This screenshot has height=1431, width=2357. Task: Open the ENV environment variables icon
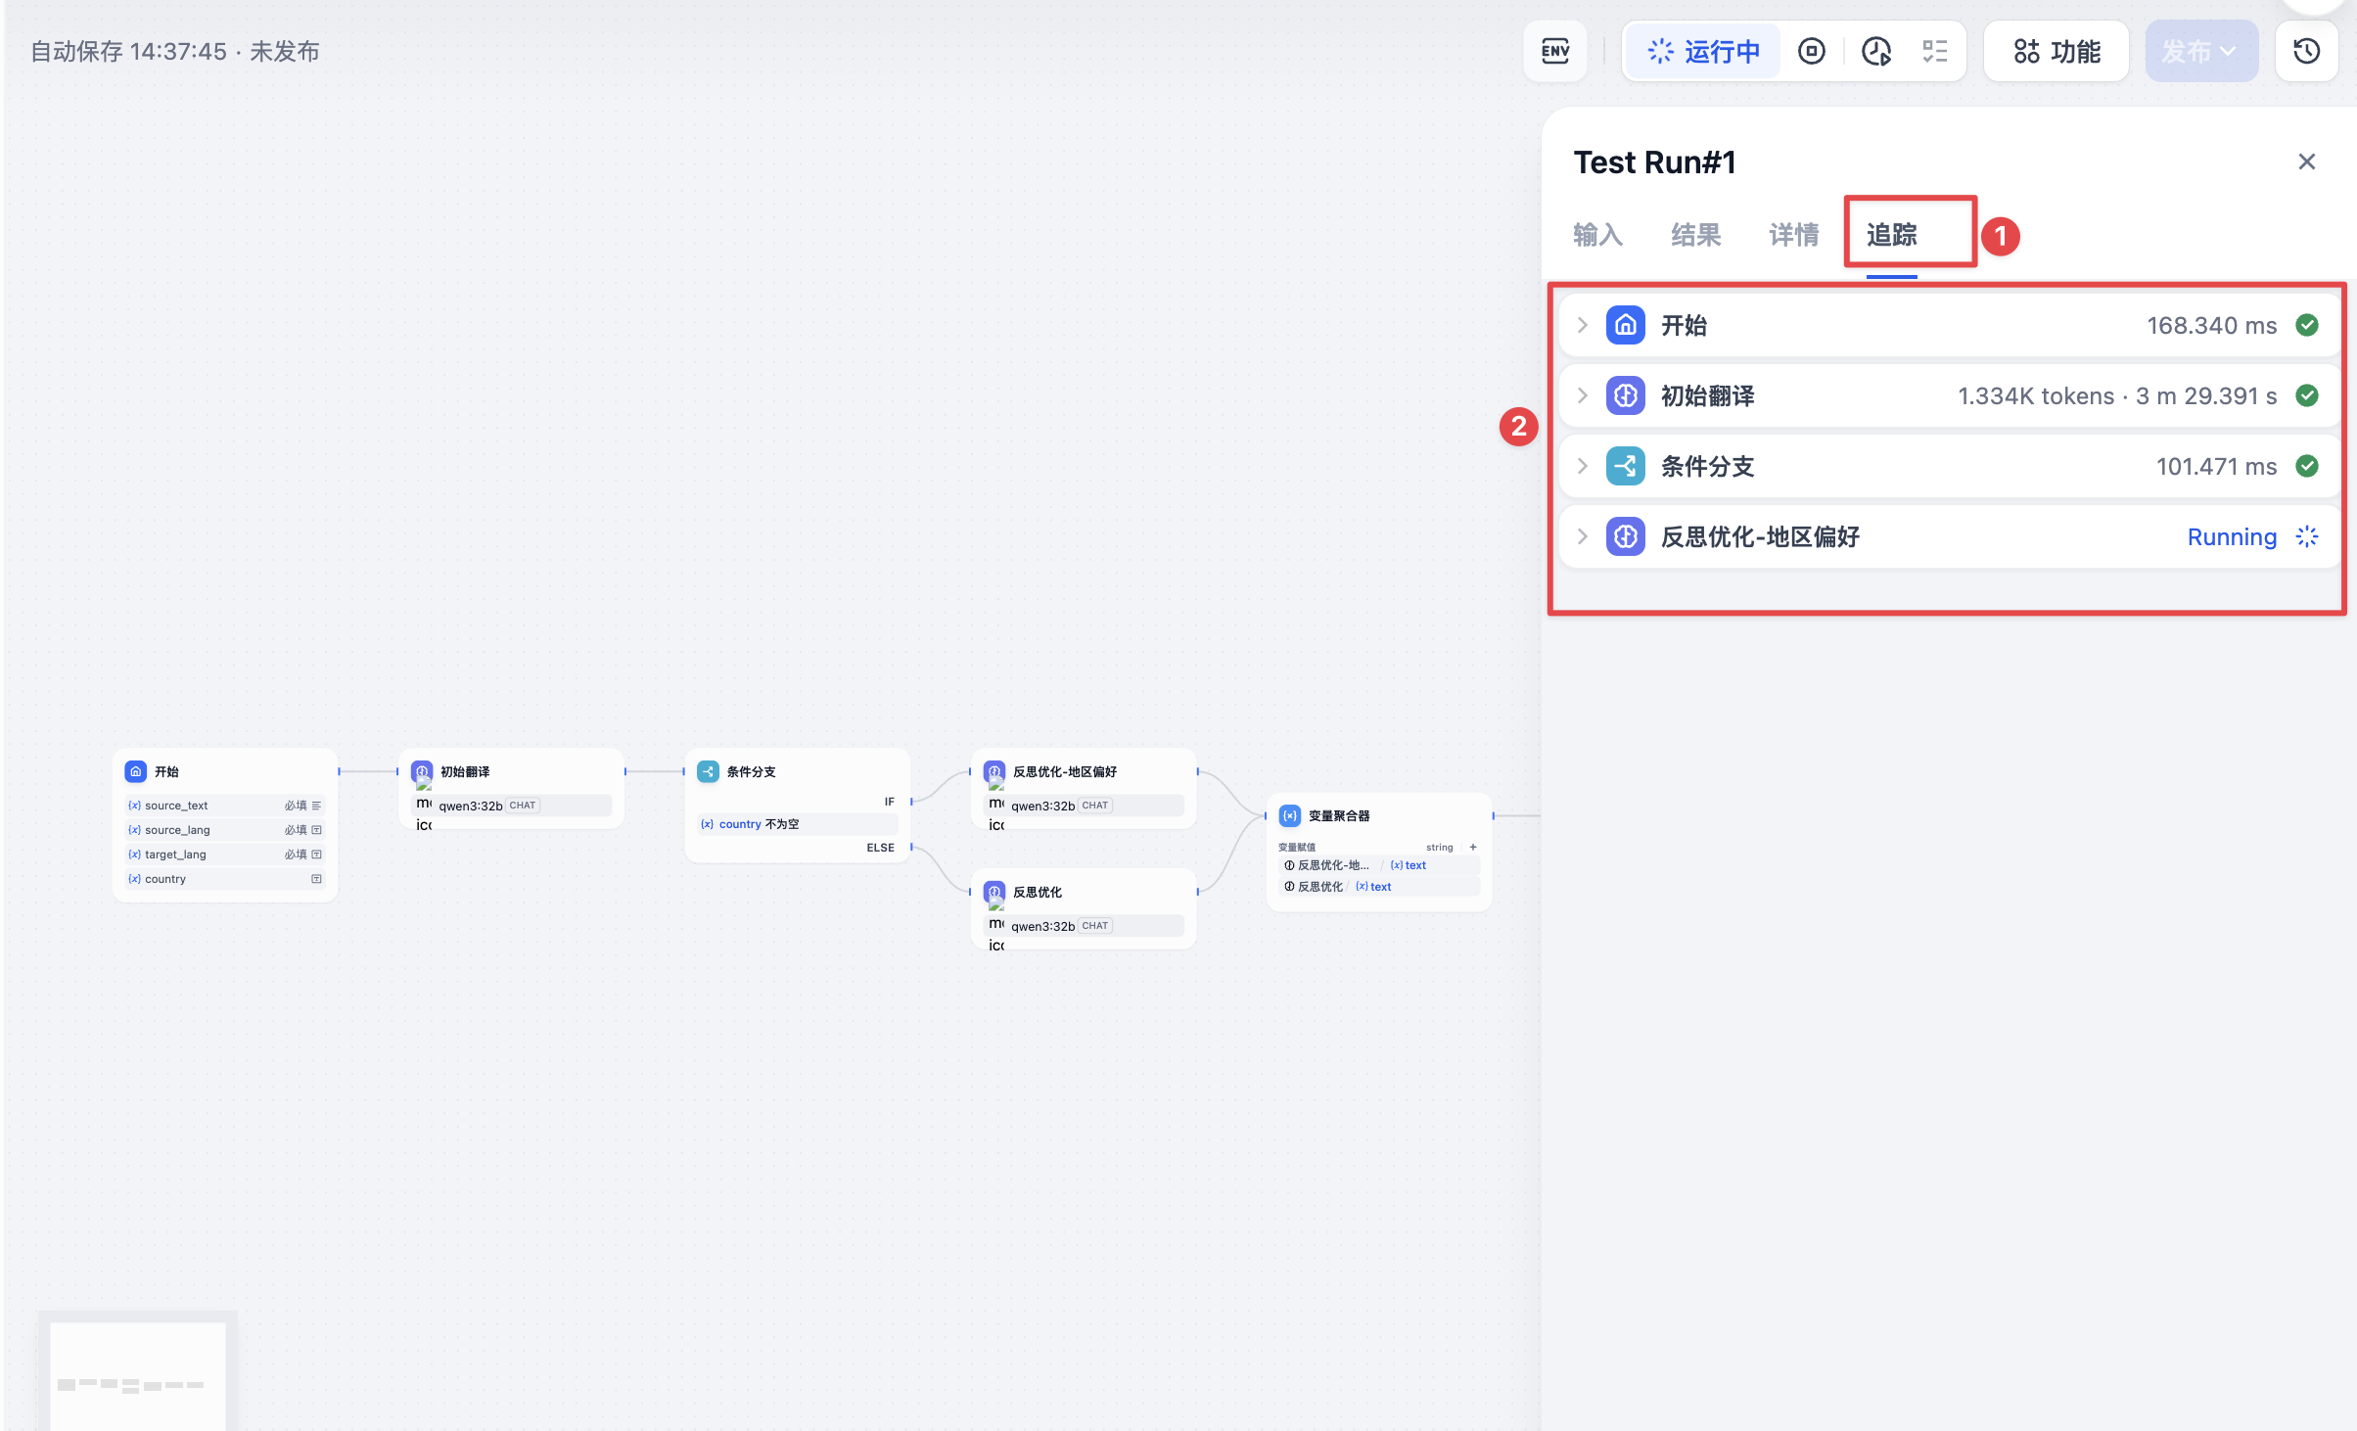pos(1555,51)
